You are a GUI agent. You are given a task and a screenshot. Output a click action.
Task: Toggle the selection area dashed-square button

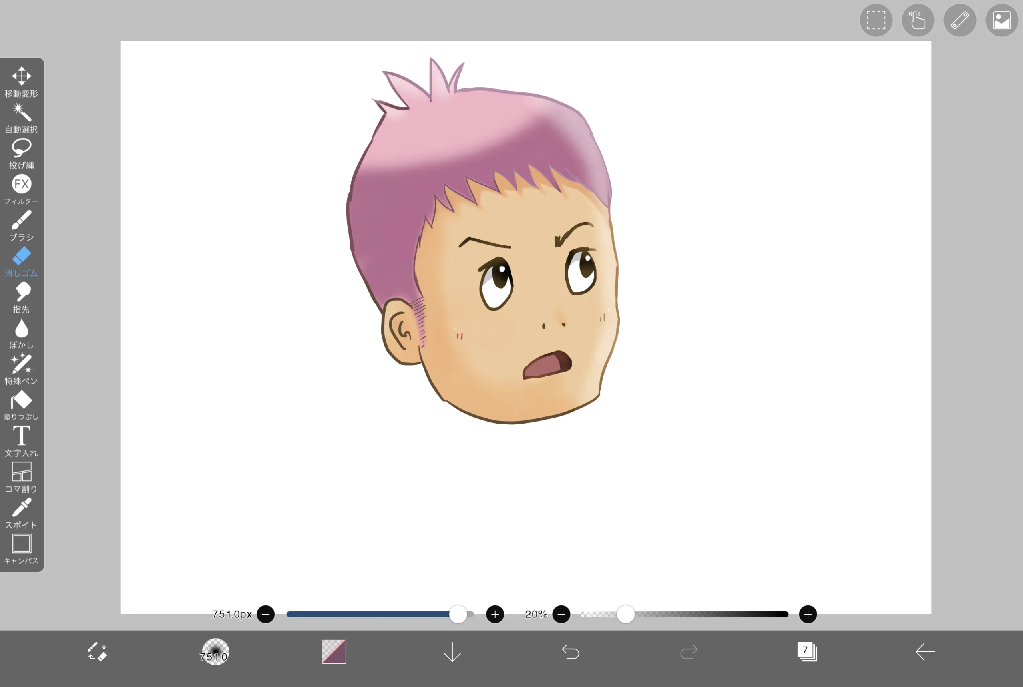pyautogui.click(x=876, y=20)
